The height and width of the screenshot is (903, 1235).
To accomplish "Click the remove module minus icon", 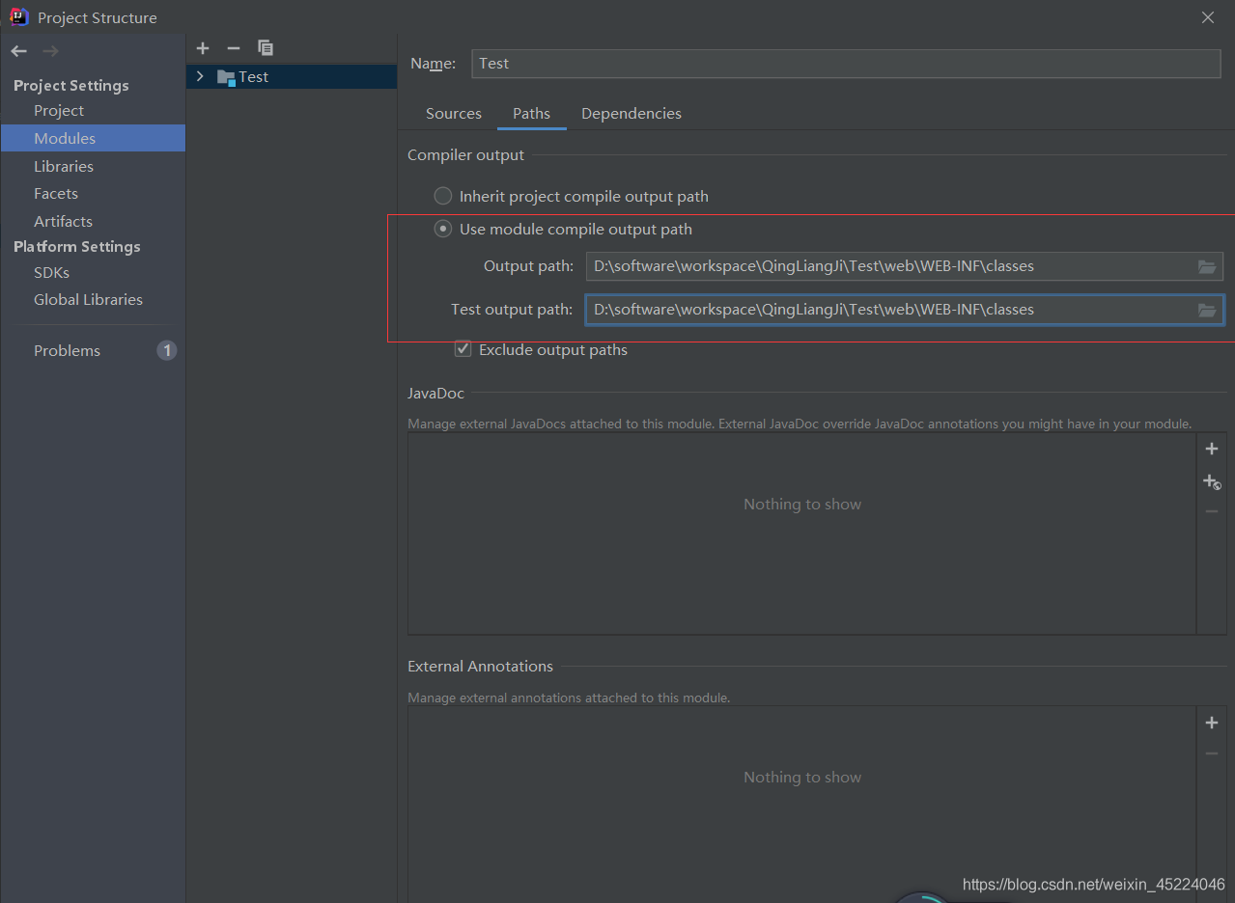I will coord(233,48).
